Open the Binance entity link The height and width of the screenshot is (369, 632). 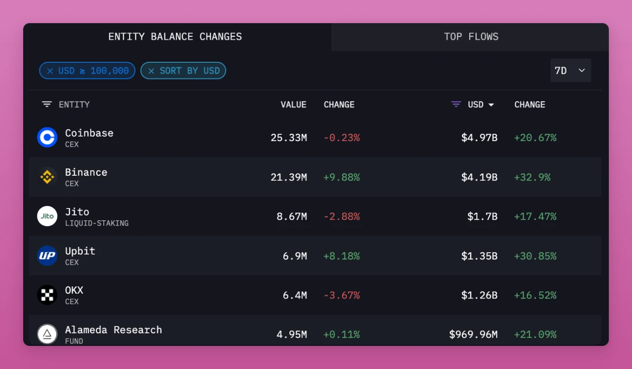tap(86, 173)
